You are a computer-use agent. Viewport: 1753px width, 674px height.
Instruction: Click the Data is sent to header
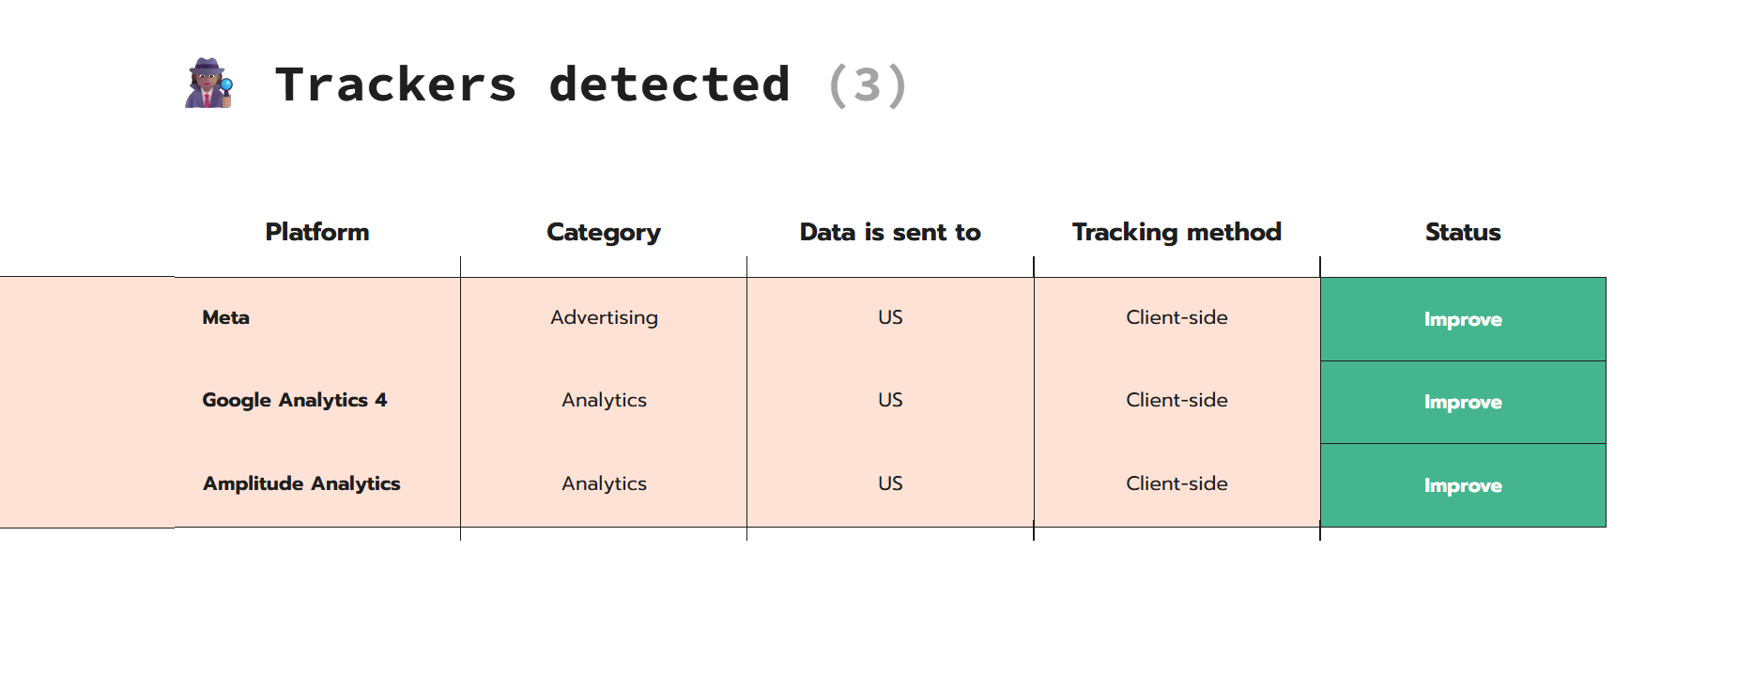pos(890,232)
